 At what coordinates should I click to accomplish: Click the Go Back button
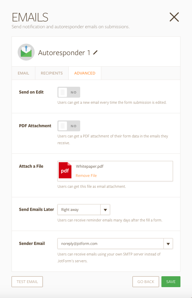click(x=146, y=282)
